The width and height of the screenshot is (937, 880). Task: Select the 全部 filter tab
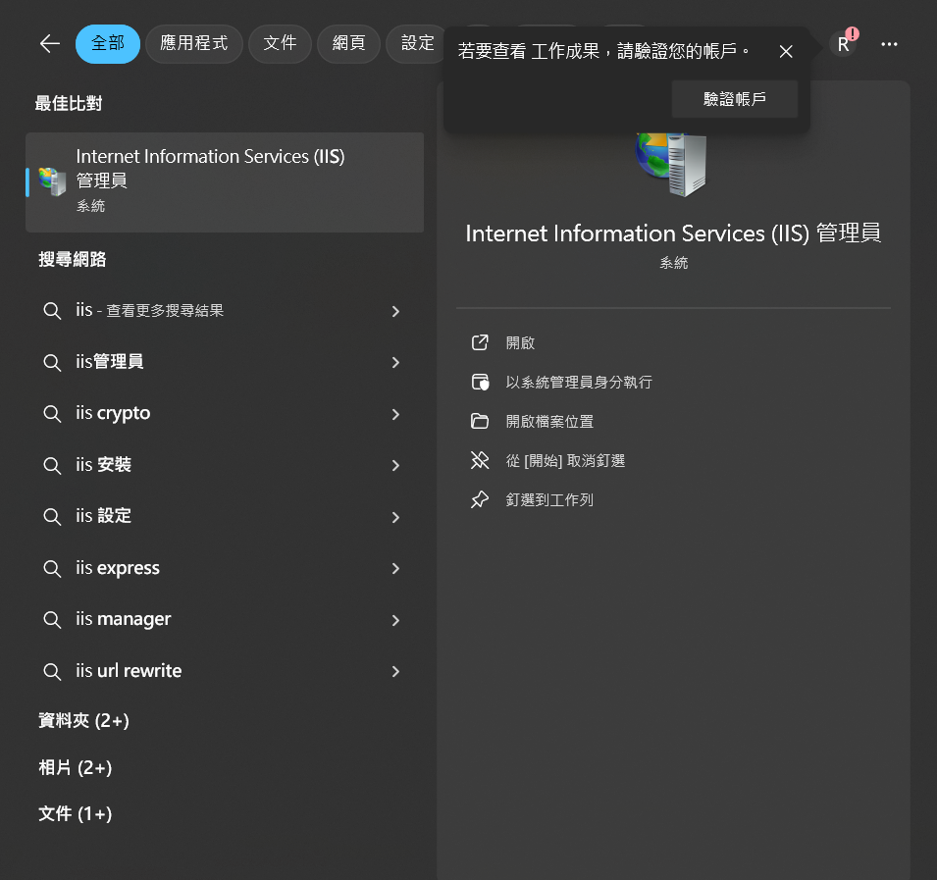[108, 43]
